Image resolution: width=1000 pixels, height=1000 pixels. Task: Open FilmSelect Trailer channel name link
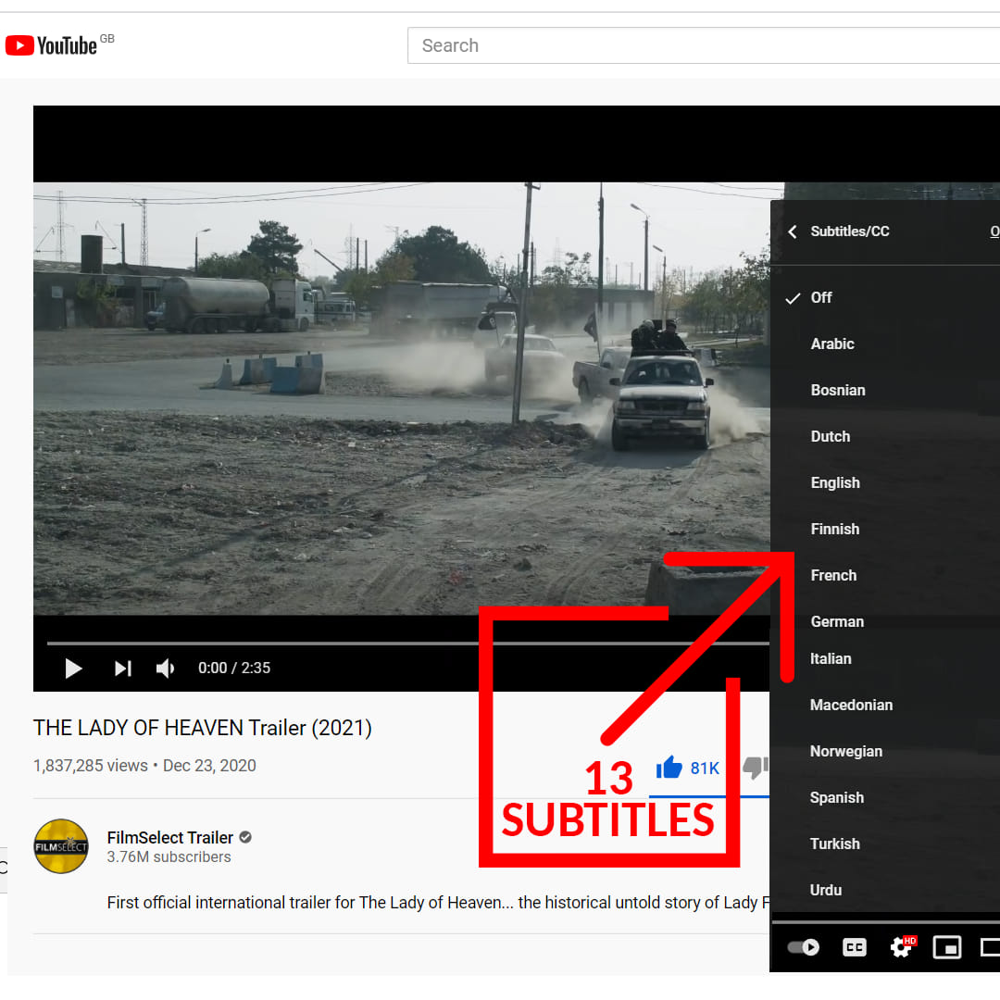[x=169, y=837]
